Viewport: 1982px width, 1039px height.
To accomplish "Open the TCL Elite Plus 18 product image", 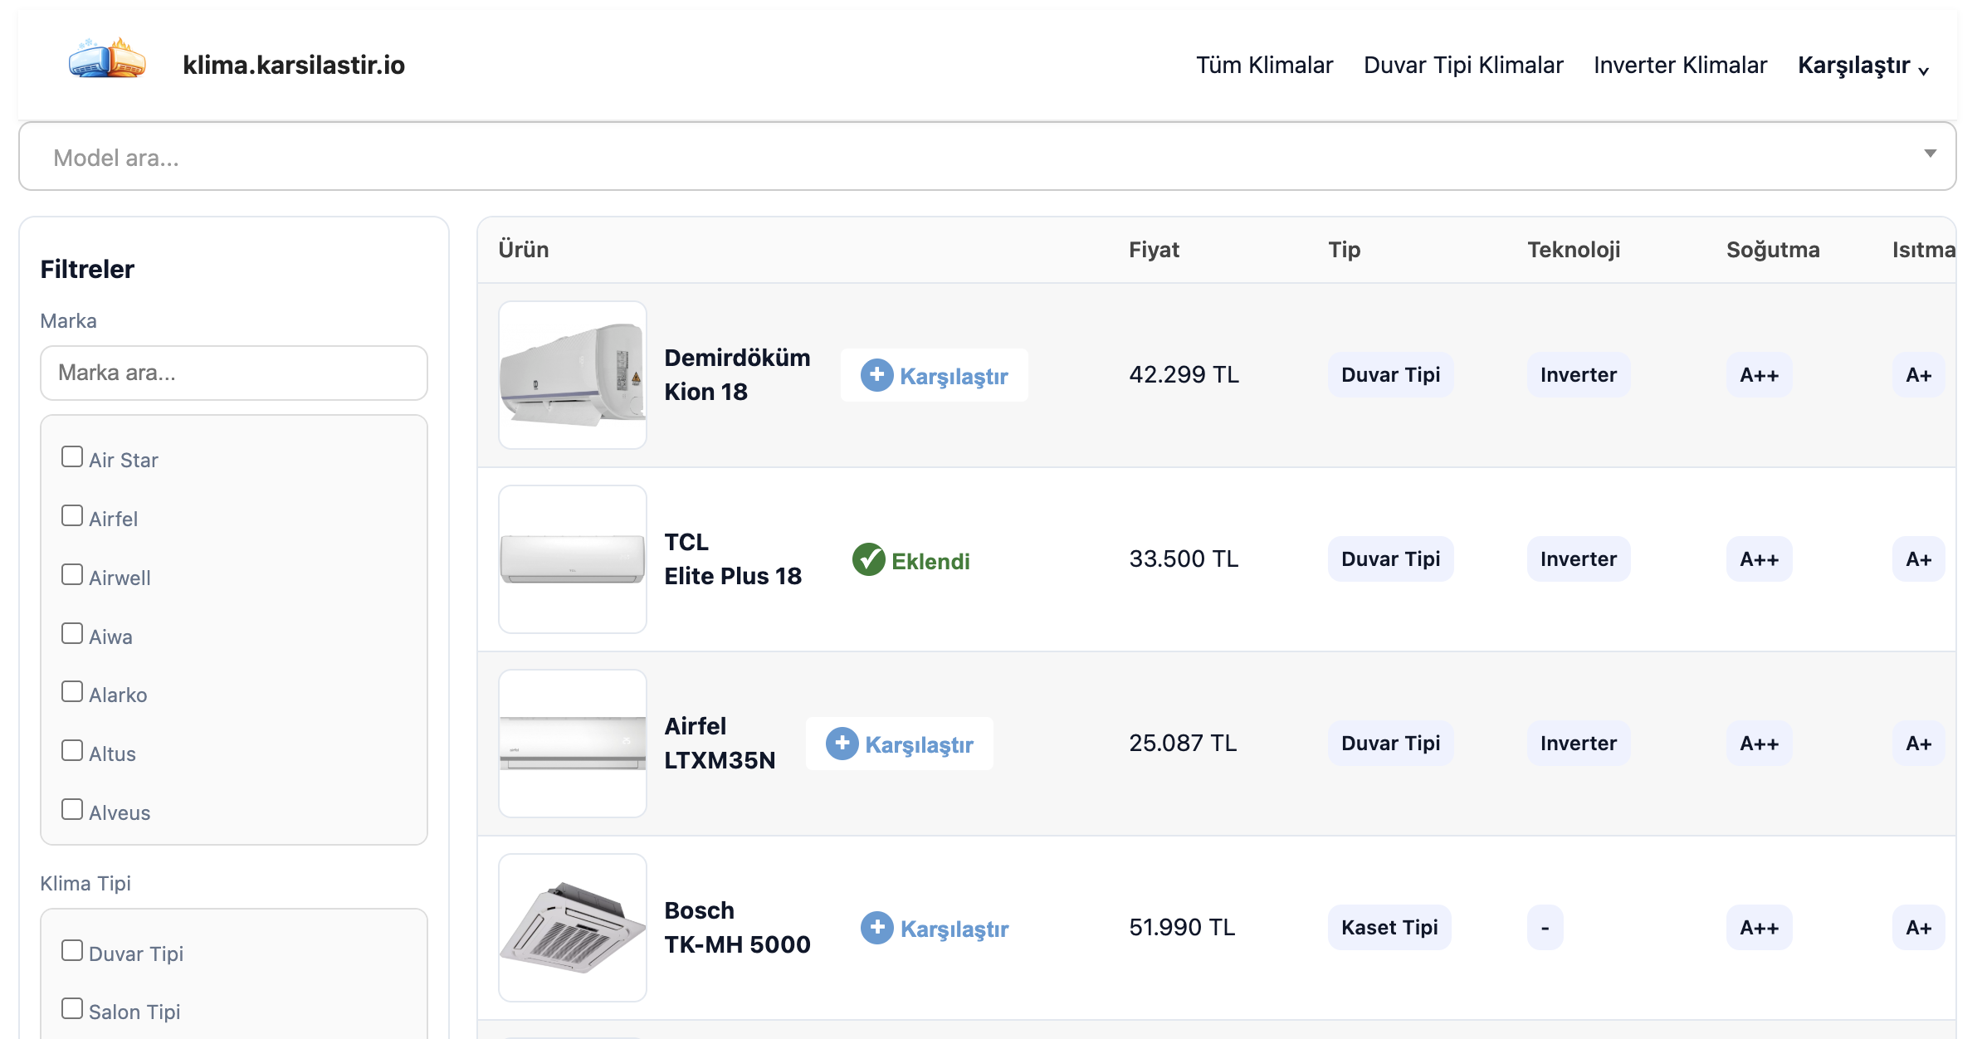I will (x=572, y=559).
